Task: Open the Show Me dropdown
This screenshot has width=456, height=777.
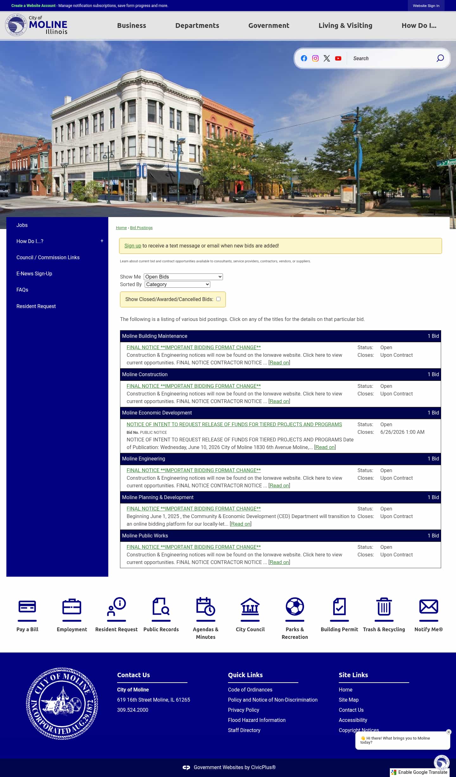Action: (x=183, y=277)
